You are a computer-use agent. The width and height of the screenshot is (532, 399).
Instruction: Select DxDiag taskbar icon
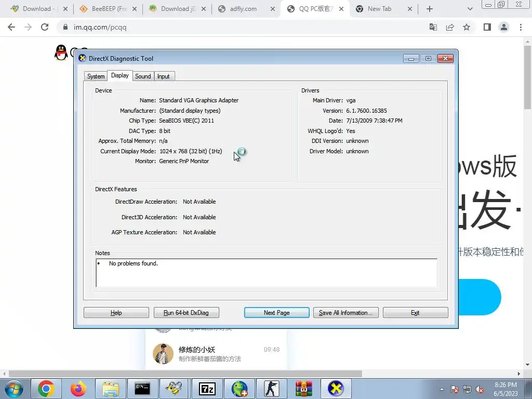click(335, 389)
